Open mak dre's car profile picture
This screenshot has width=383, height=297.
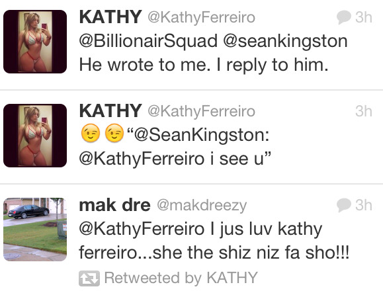point(35,230)
